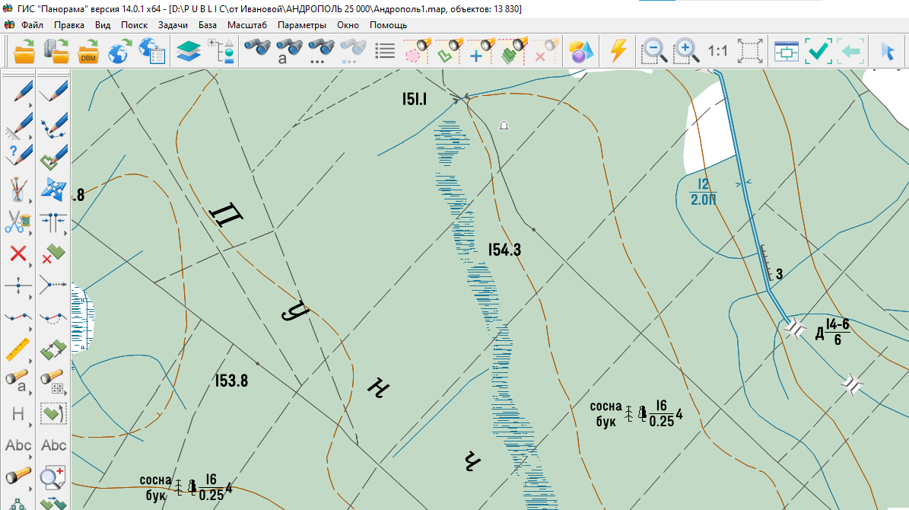Open the Параметры menu
Image resolution: width=909 pixels, height=510 pixels.
[x=304, y=24]
